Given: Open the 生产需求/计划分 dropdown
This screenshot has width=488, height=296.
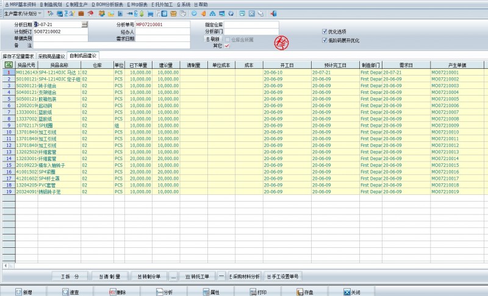Looking at the screenshot, I should click(40, 13).
